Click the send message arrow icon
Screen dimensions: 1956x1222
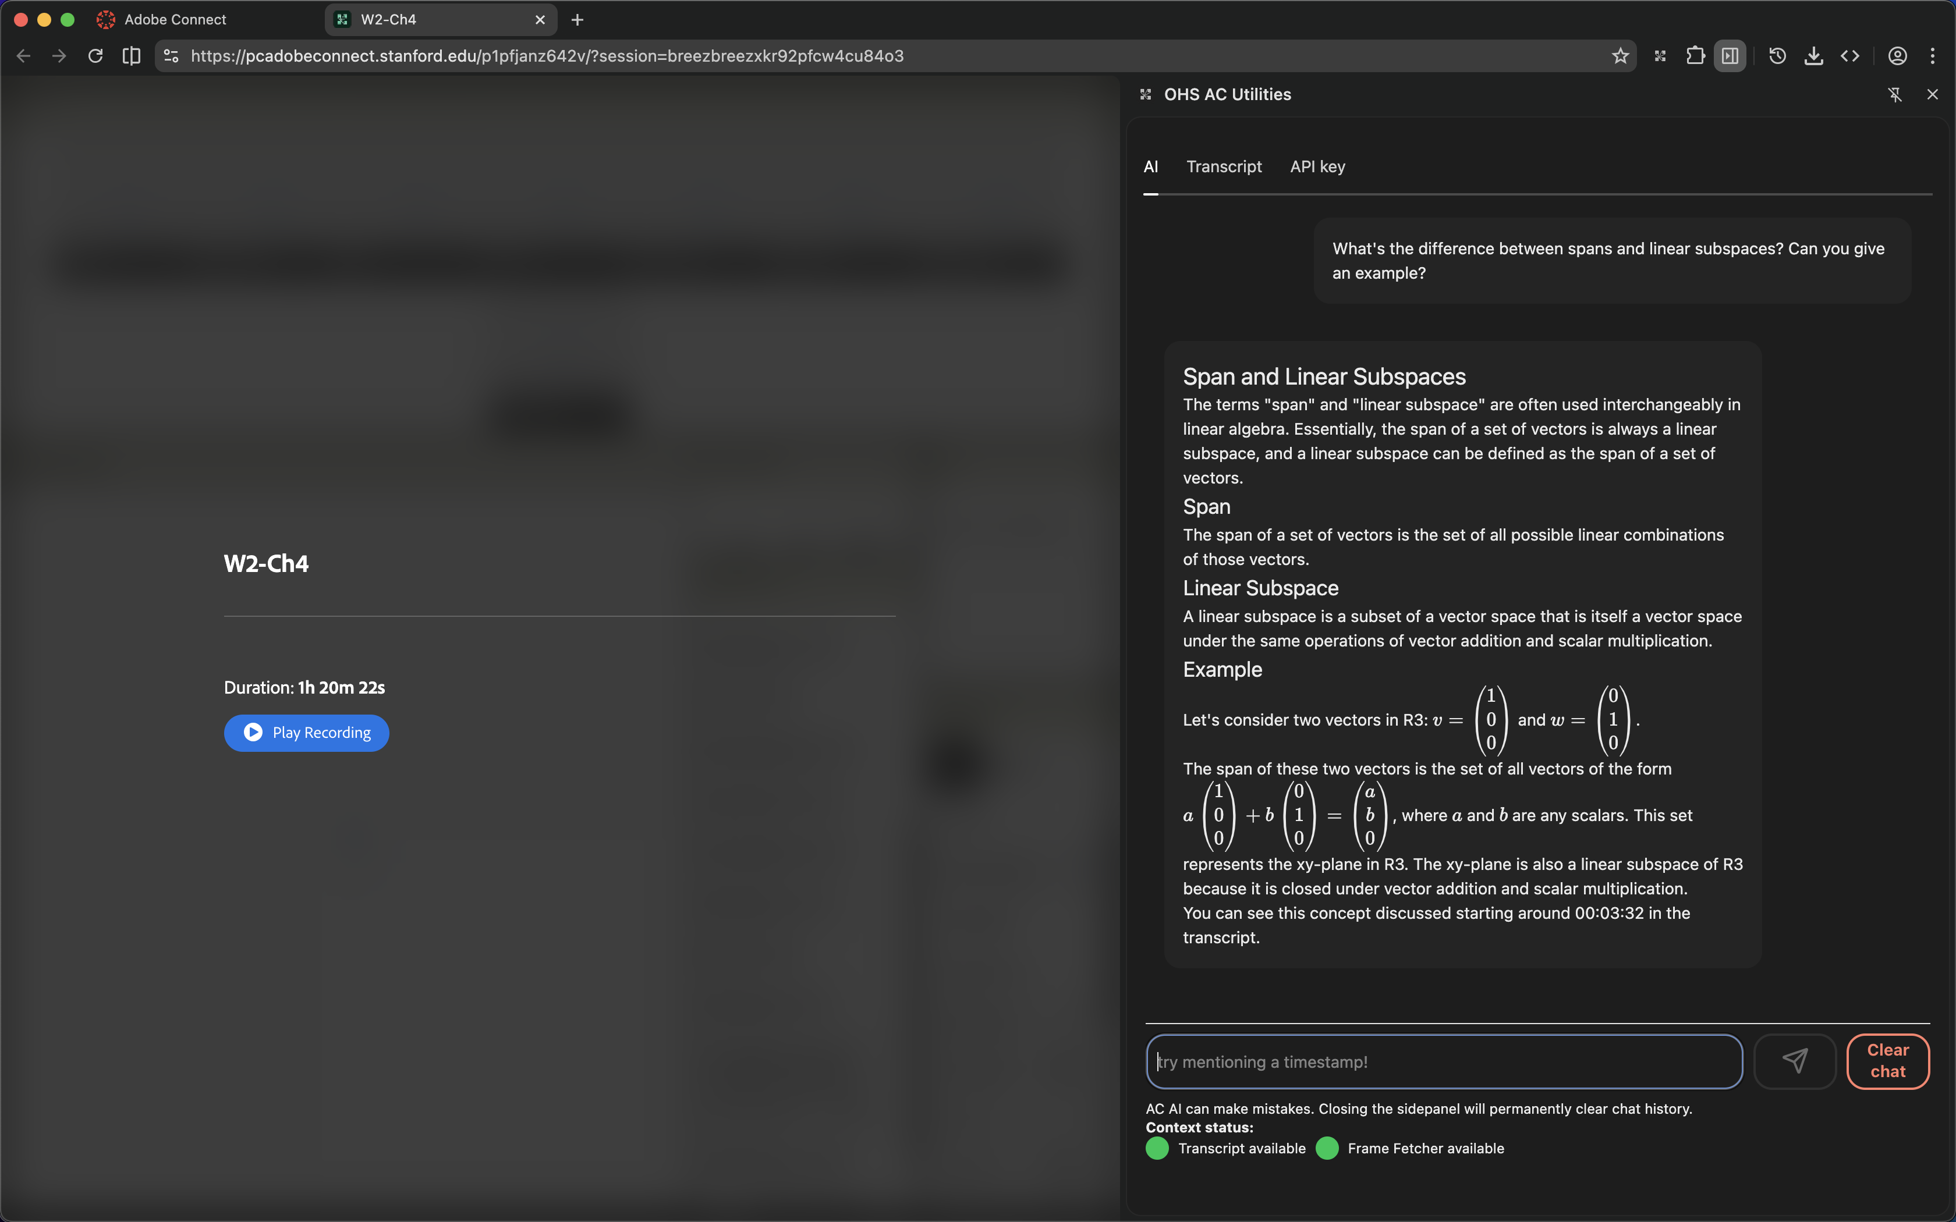1794,1060
